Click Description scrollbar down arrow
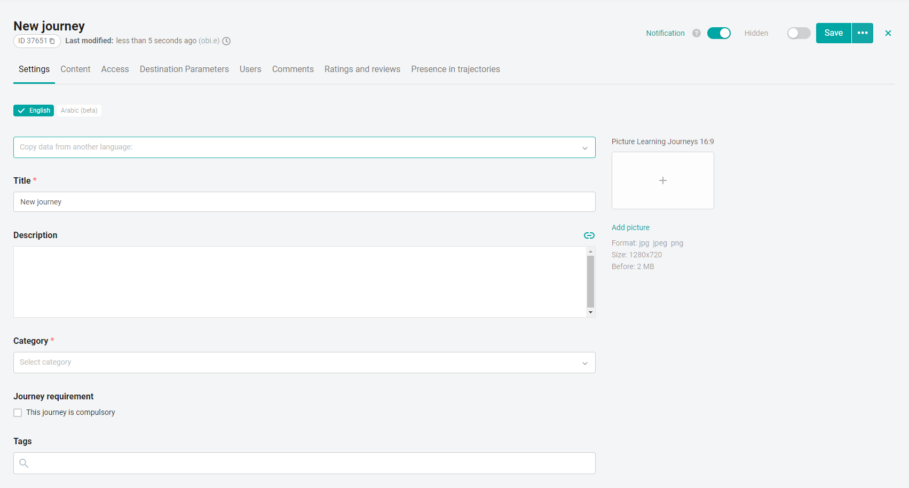The image size is (909, 488). 590,312
